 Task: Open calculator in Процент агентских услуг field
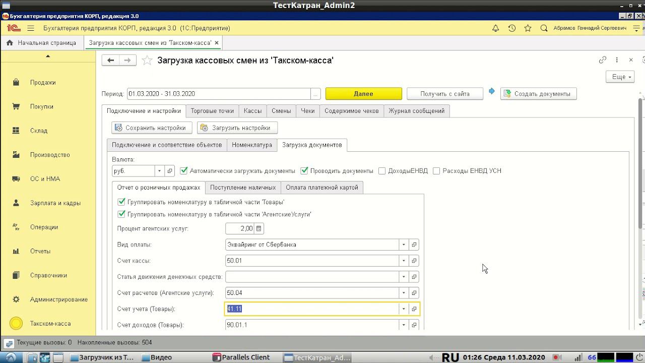259,228
